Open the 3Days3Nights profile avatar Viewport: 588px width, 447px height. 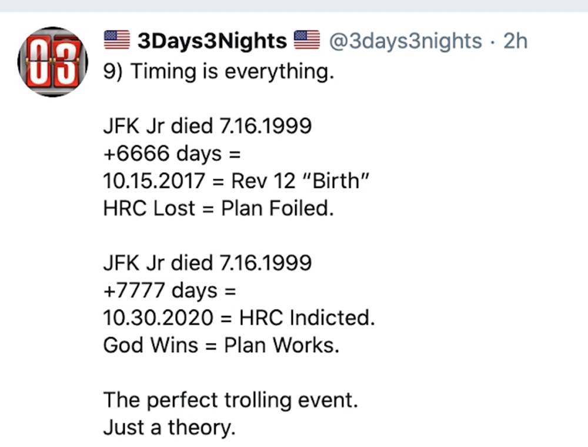tap(53, 62)
